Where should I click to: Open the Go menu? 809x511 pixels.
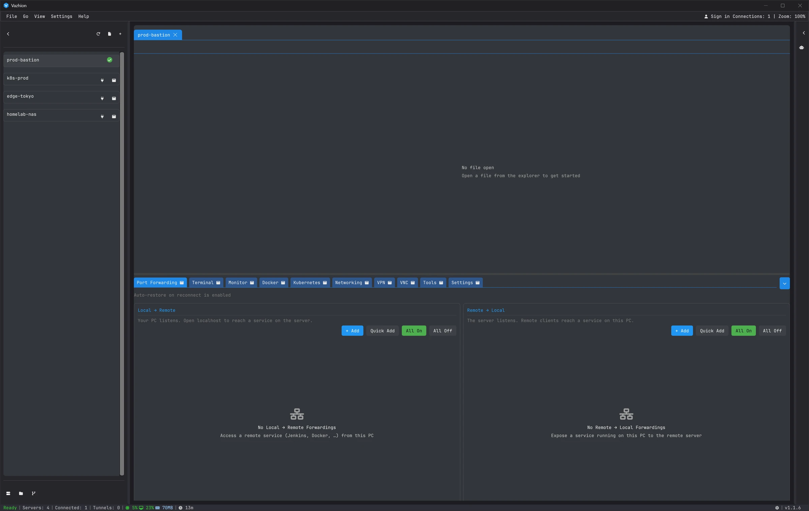[x=26, y=16]
